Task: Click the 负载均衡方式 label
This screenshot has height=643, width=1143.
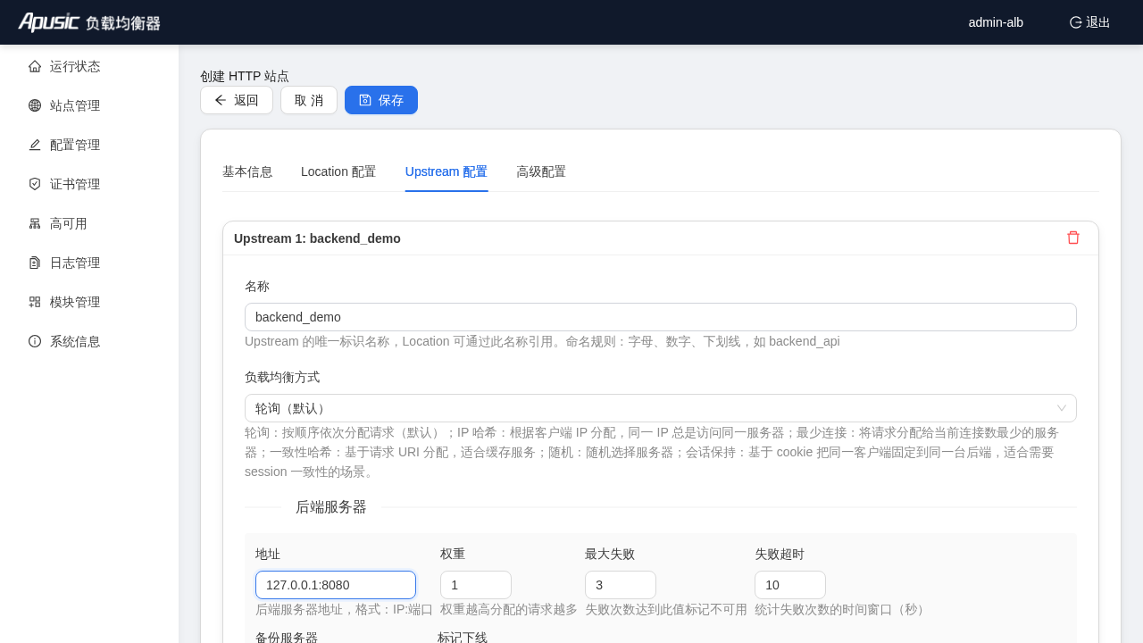Action: (282, 377)
